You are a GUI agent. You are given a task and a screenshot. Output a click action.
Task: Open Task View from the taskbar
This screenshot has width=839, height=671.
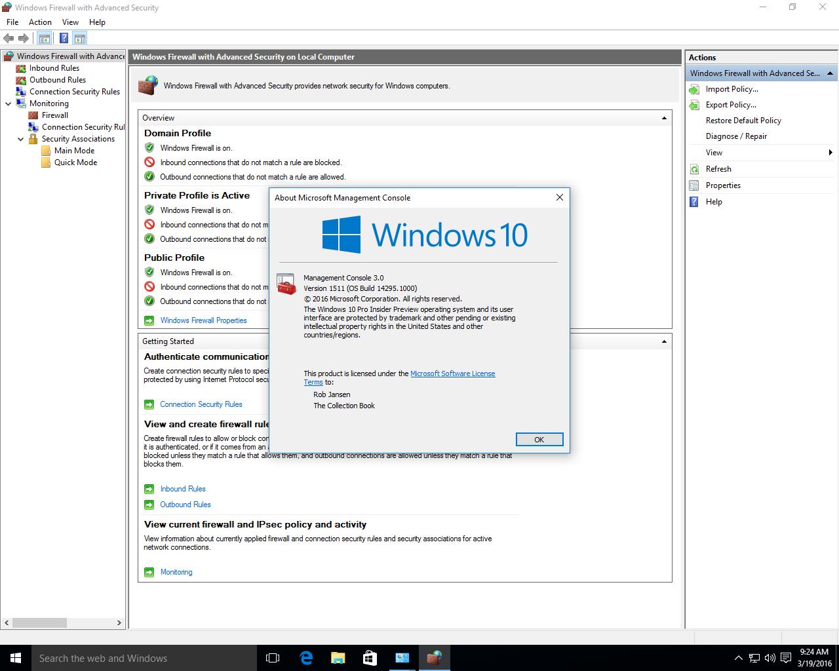click(x=273, y=658)
